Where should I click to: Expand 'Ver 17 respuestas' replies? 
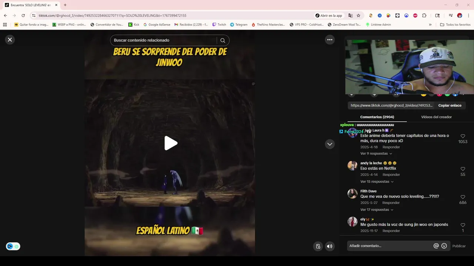(377, 210)
